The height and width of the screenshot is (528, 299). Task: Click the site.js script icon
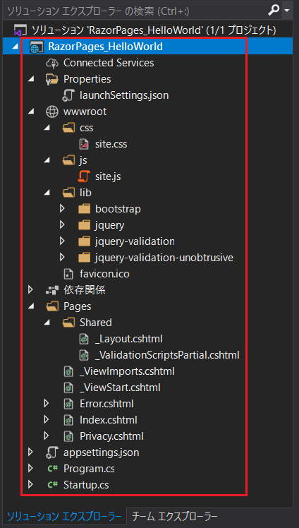coord(85,176)
